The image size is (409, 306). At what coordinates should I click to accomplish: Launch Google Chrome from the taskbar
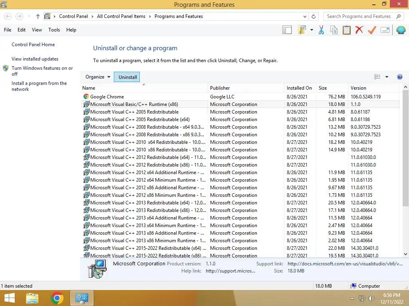(x=57, y=298)
